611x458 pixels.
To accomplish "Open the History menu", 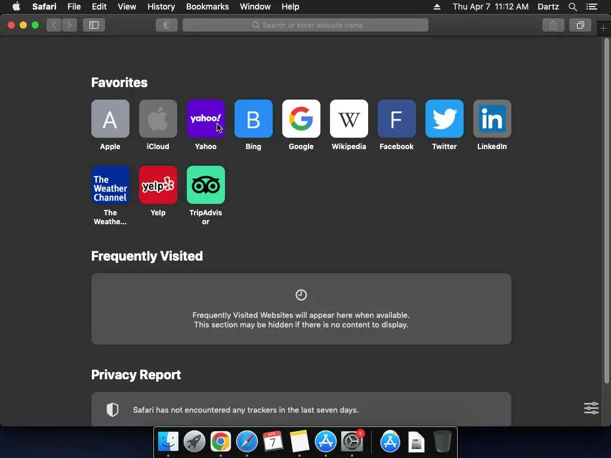I will tap(161, 7).
